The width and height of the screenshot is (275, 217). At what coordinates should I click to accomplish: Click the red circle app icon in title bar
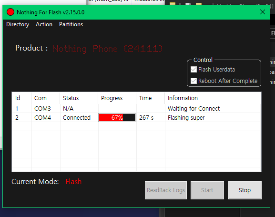tap(10, 12)
